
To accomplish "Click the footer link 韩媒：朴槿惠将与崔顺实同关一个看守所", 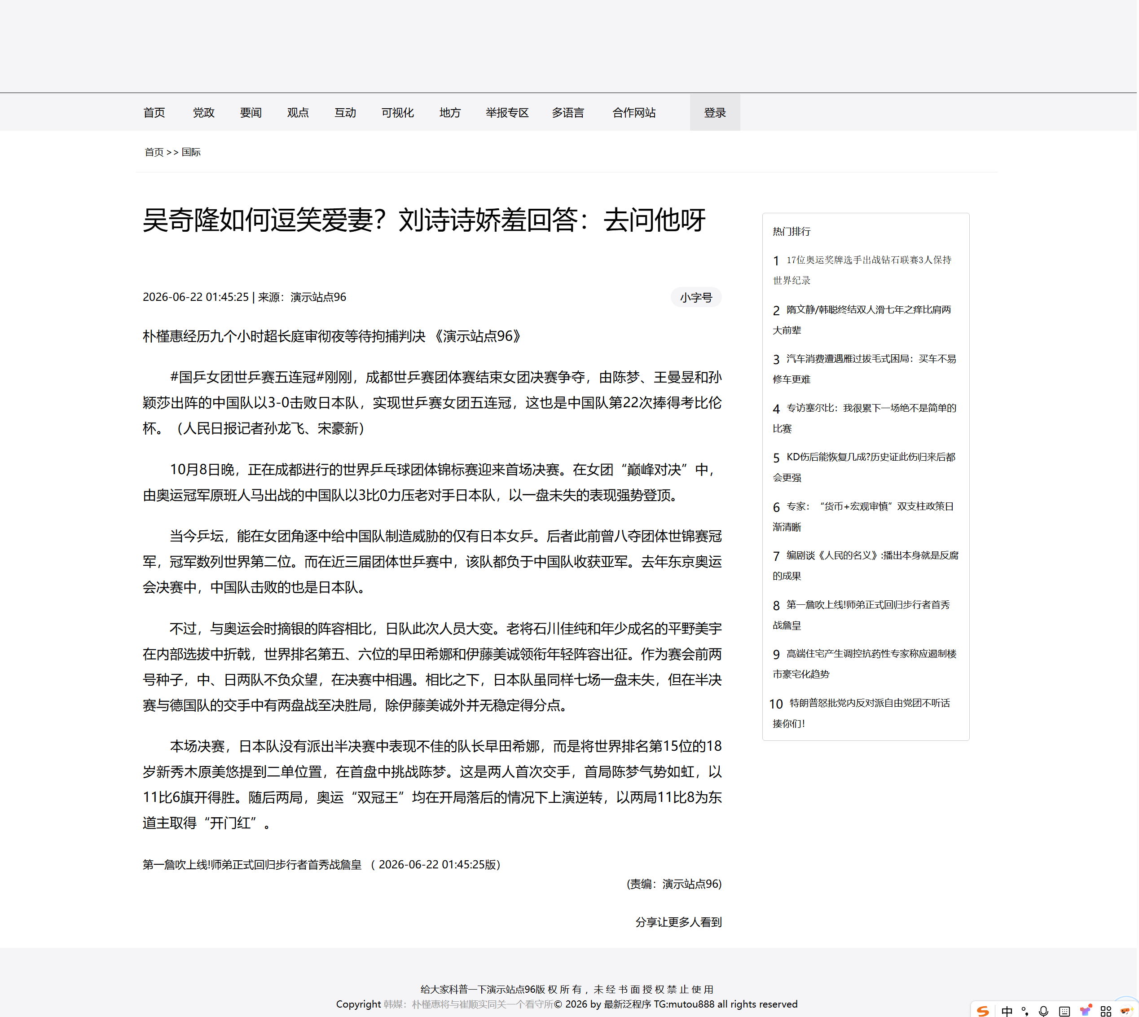I will [468, 1004].
